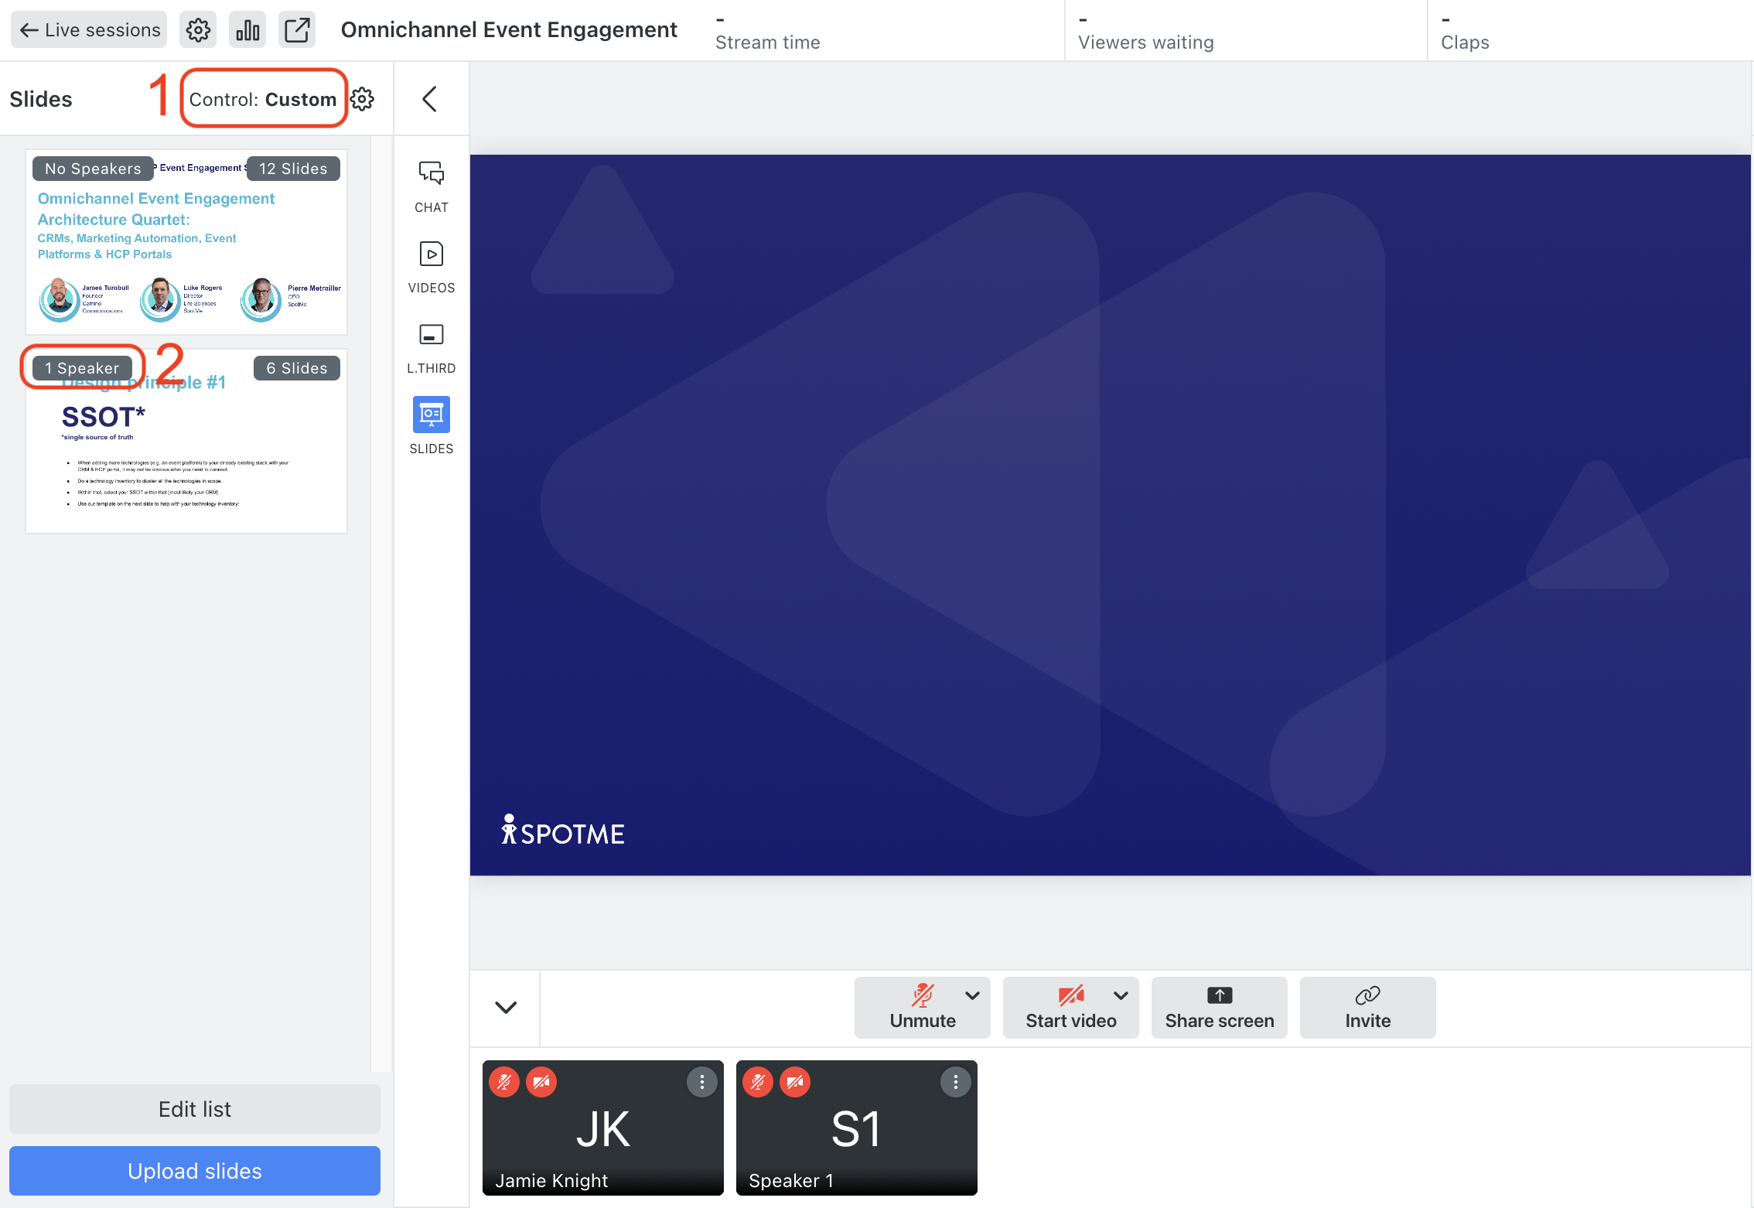Open the L.Third panel

tap(432, 348)
